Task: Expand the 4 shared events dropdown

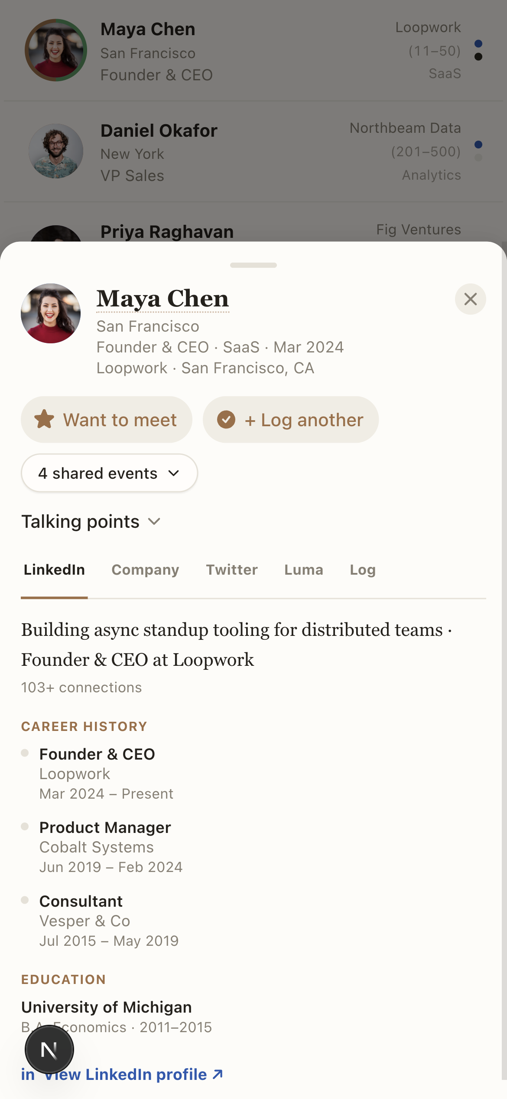Action: 109,473
